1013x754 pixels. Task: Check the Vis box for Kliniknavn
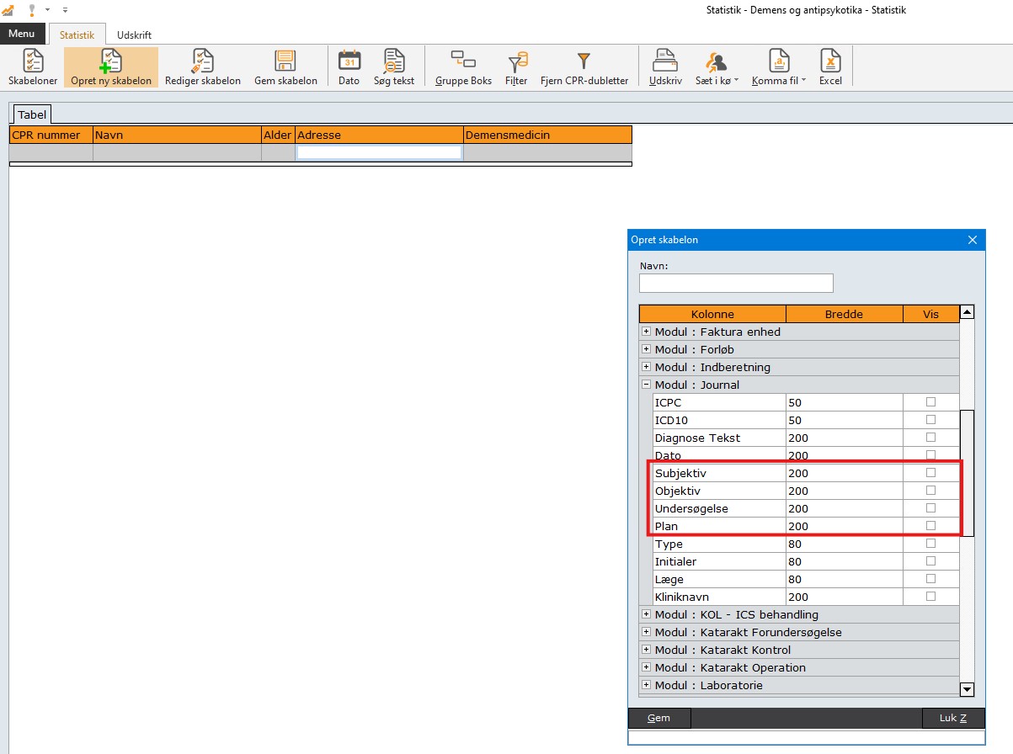pyautogui.click(x=930, y=597)
